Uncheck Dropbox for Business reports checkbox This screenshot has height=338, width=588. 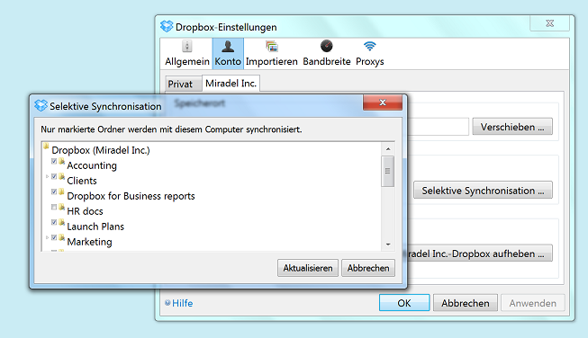(54, 191)
